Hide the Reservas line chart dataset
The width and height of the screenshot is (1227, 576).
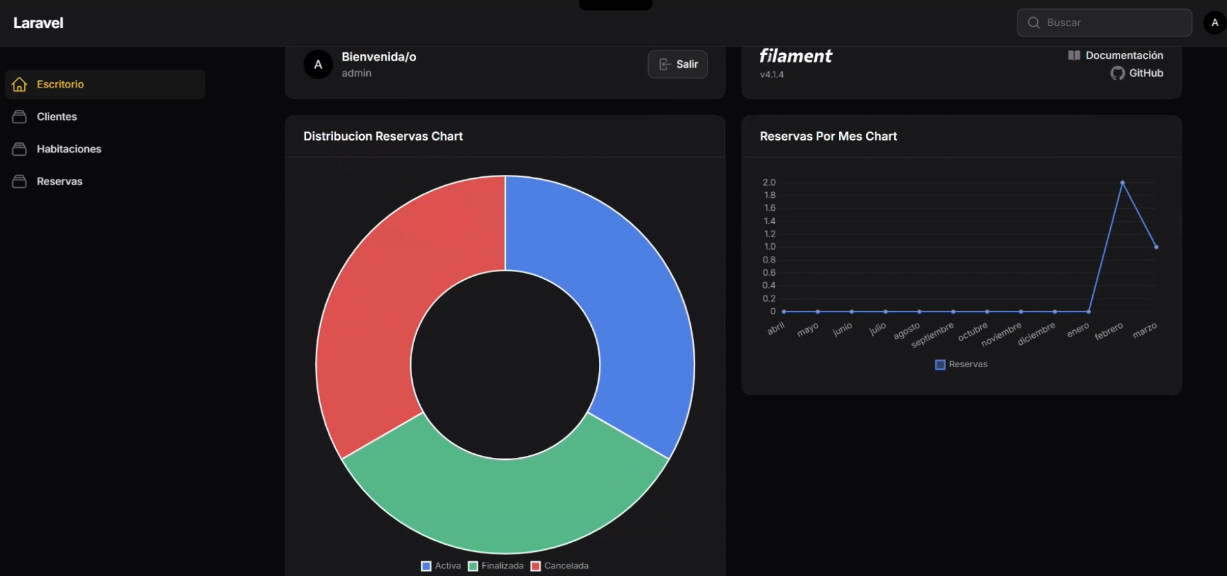(961, 365)
